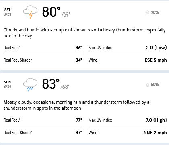Click Saturday's RealFeel 86° row
The width and height of the screenshot is (169, 145).
[x=43, y=48]
